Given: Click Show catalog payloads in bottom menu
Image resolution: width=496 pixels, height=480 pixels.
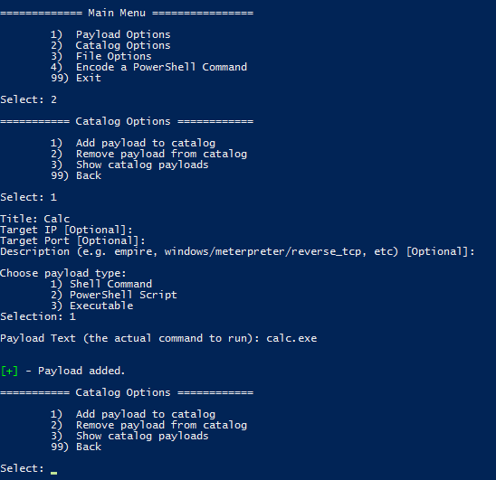Looking at the screenshot, I should [129, 436].
